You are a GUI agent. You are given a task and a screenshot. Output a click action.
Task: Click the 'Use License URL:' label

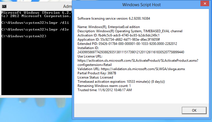click(90, 56)
